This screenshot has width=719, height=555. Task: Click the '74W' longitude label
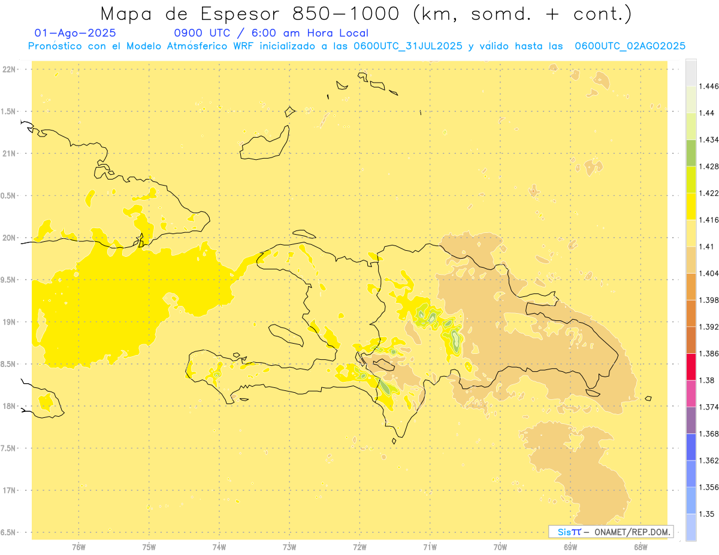point(219,547)
